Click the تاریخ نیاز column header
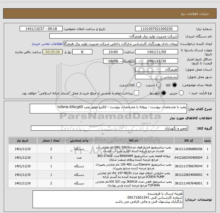This screenshot has width=220, height=213. click(x=23, y=141)
